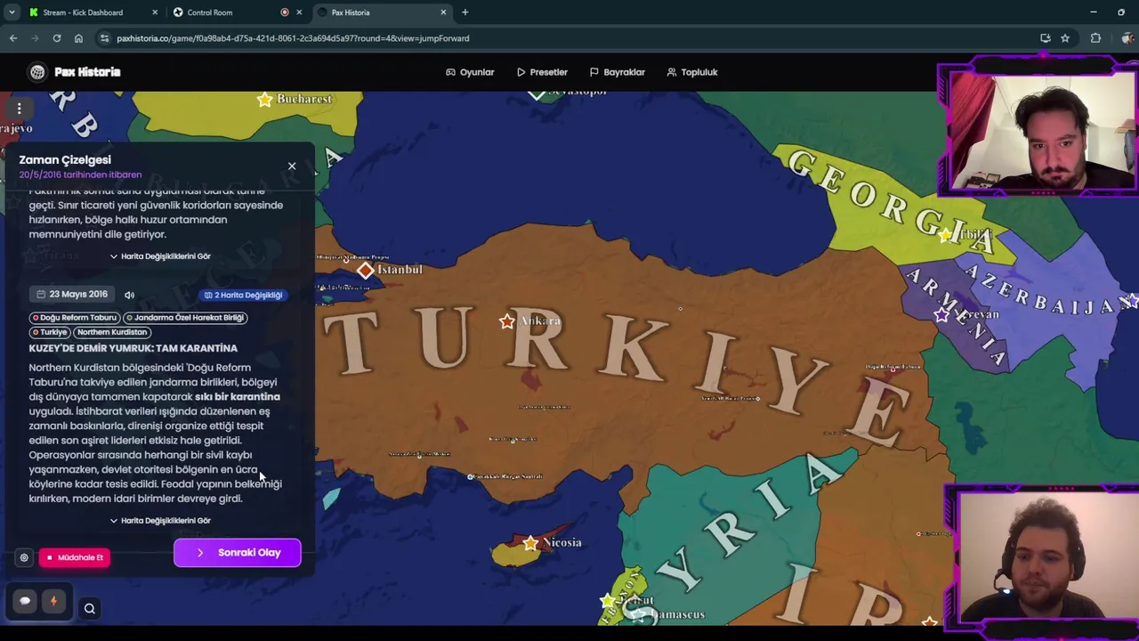Click the recording indicator on Control Room tab
This screenshot has width=1139, height=641.
[x=285, y=12]
